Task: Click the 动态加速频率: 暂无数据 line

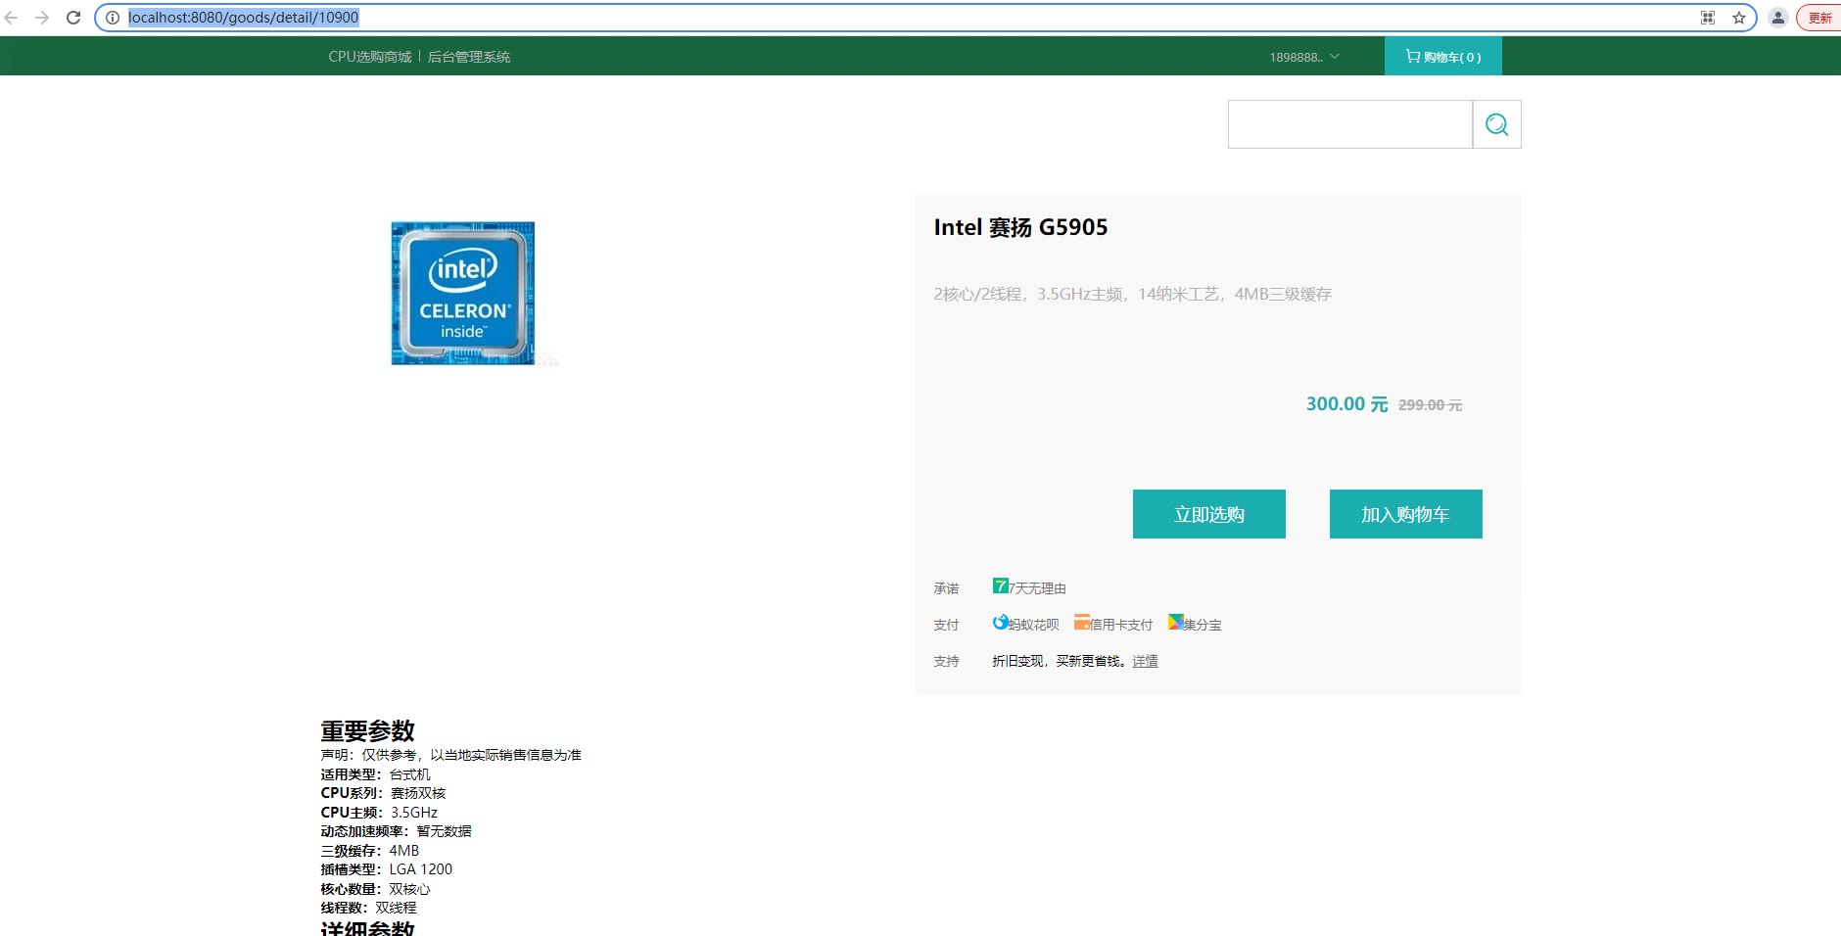Action: tap(396, 831)
